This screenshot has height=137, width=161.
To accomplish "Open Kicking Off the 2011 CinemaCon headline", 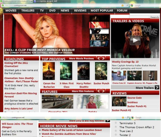I will click(16, 64).
